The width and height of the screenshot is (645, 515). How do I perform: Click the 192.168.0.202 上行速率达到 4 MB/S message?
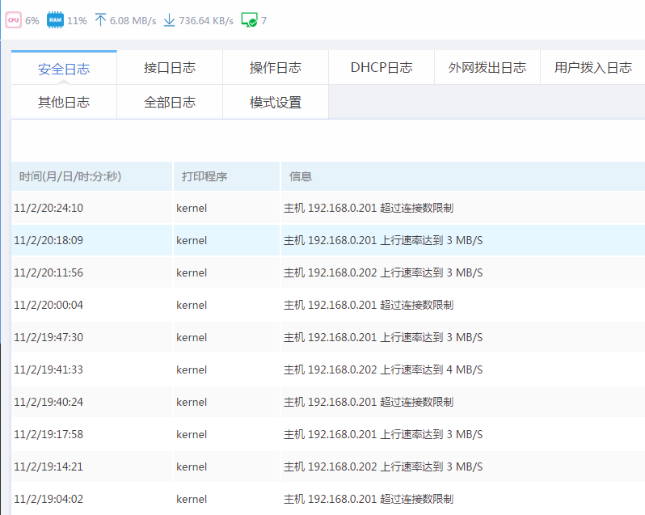pyautogui.click(x=383, y=369)
